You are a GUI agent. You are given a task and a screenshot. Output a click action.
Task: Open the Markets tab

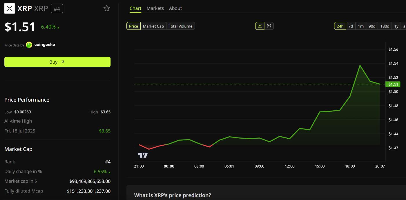155,8
